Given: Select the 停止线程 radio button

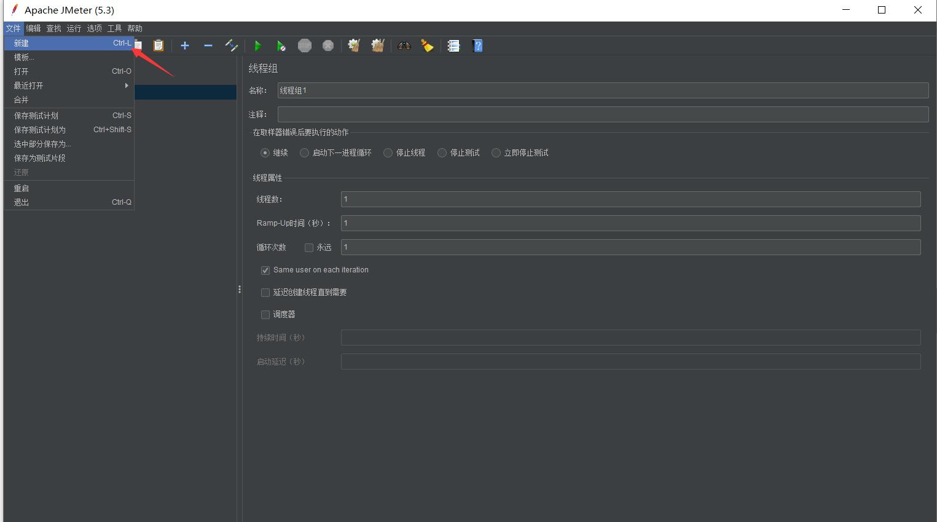Looking at the screenshot, I should (388, 153).
